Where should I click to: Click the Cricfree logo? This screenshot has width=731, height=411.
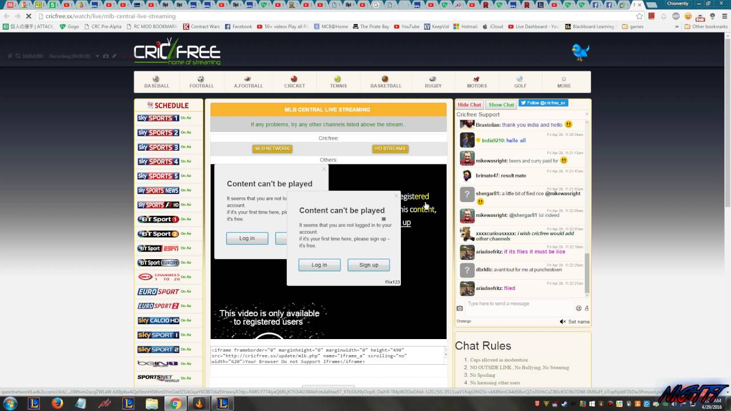click(177, 52)
